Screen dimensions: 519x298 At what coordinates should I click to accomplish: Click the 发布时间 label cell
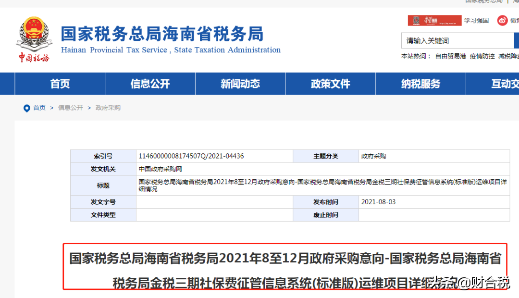coord(326,202)
